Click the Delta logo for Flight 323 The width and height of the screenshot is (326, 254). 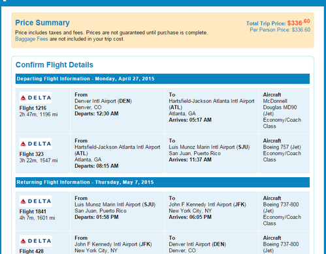coord(36,144)
